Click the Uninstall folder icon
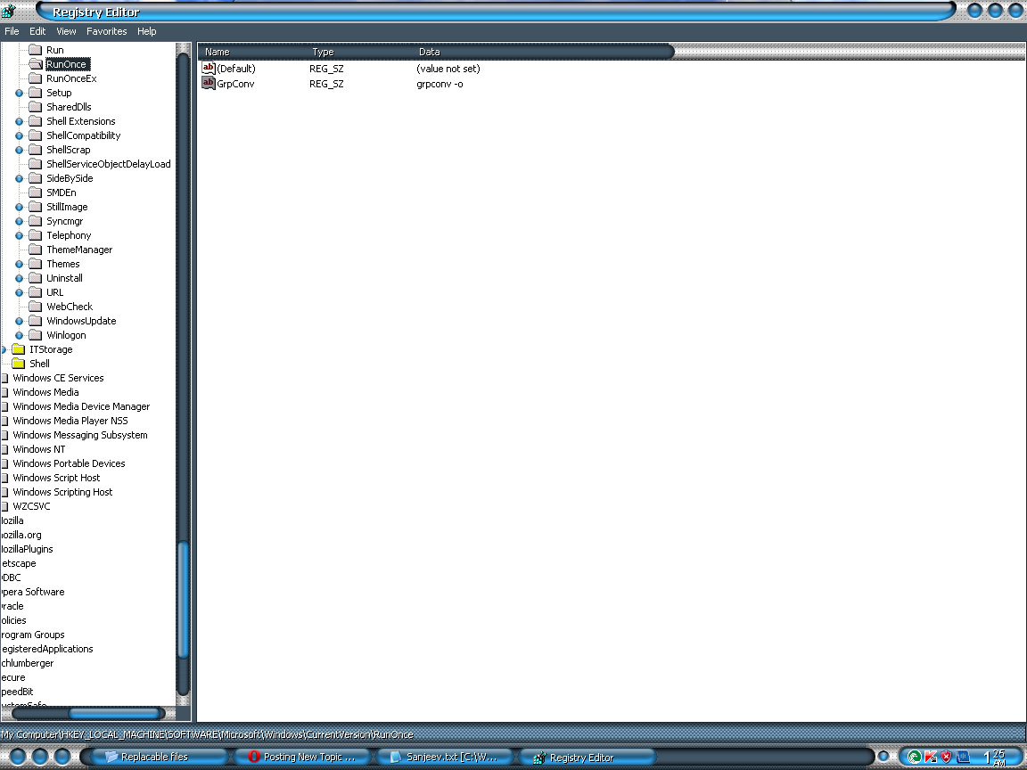1027x770 pixels. tap(36, 278)
